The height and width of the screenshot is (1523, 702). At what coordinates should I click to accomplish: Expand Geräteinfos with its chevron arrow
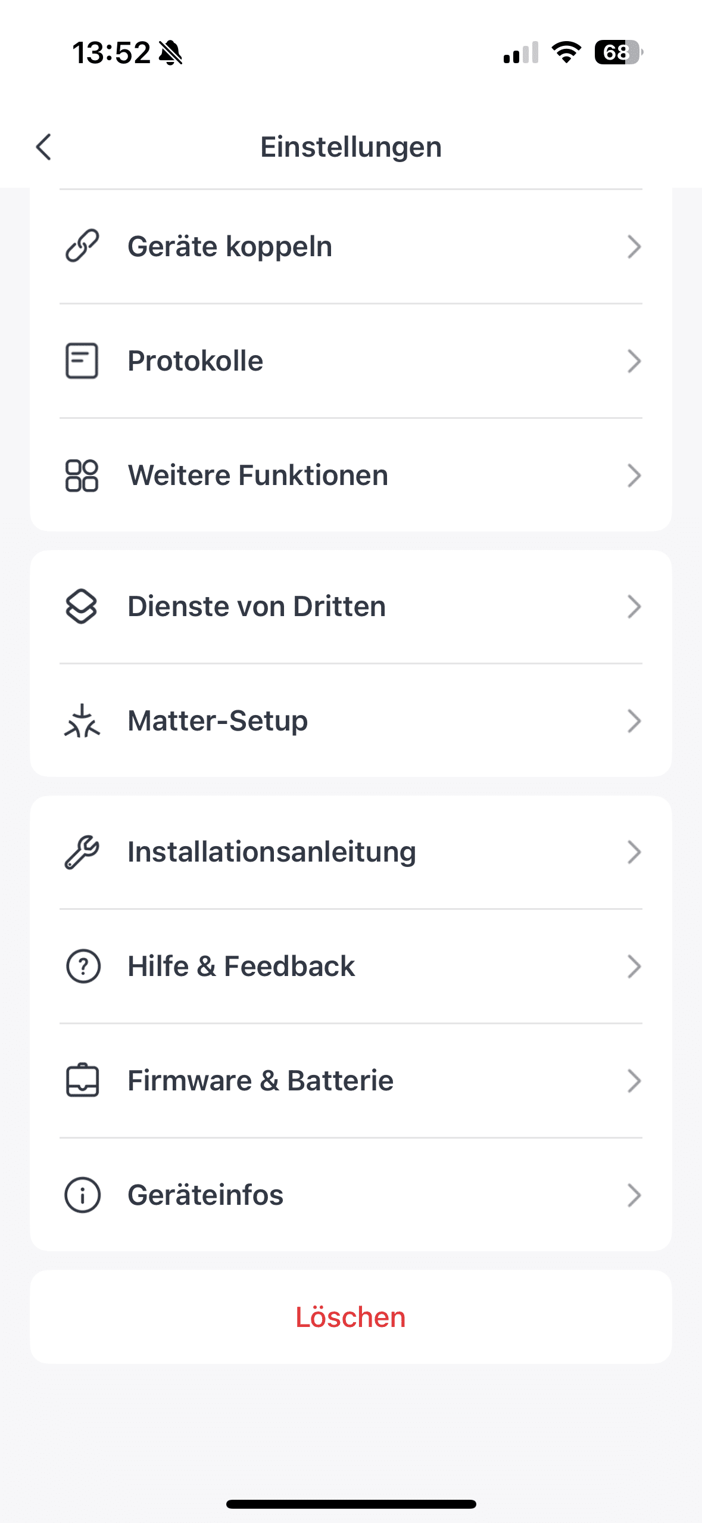pos(634,1195)
